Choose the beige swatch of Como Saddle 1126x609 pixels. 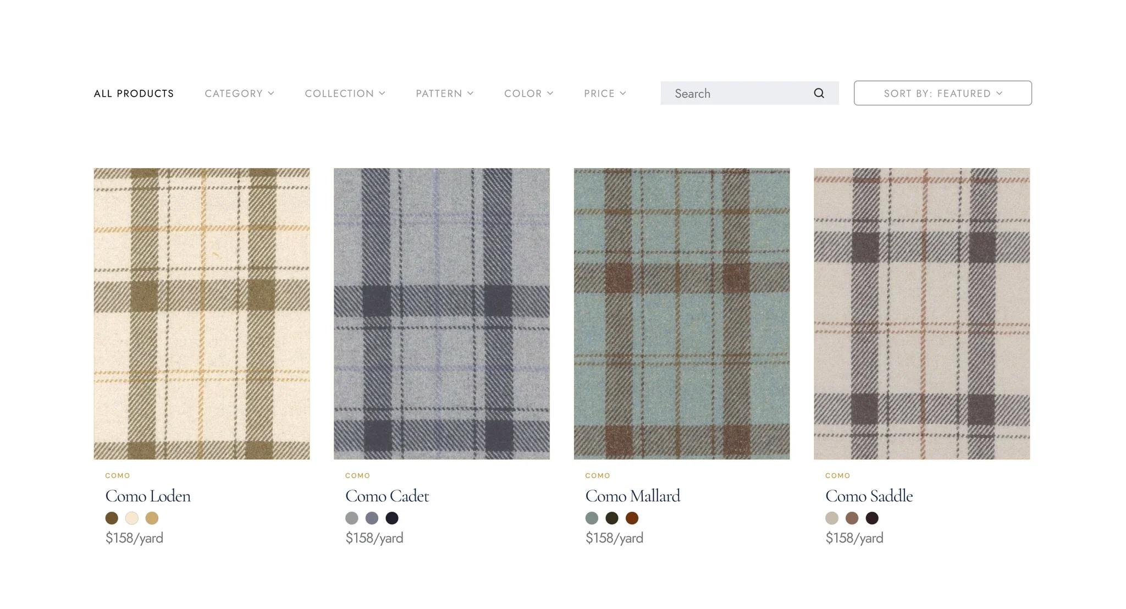[832, 518]
